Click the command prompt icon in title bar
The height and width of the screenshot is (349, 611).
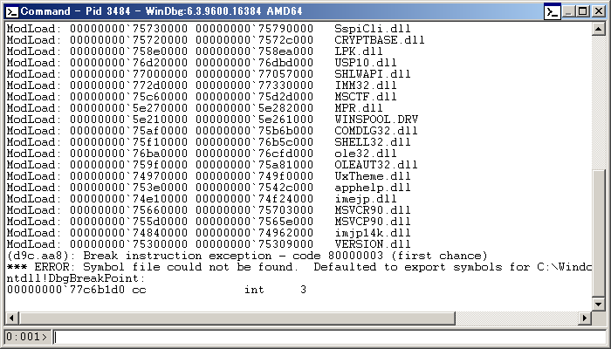tap(11, 11)
